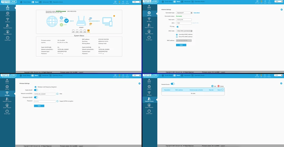Select Clone PC's MAC address option
The height and width of the screenshot is (147, 284).
(177, 37)
